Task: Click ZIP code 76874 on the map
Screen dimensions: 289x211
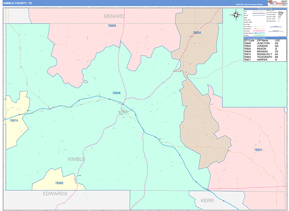Action: coord(14,121)
